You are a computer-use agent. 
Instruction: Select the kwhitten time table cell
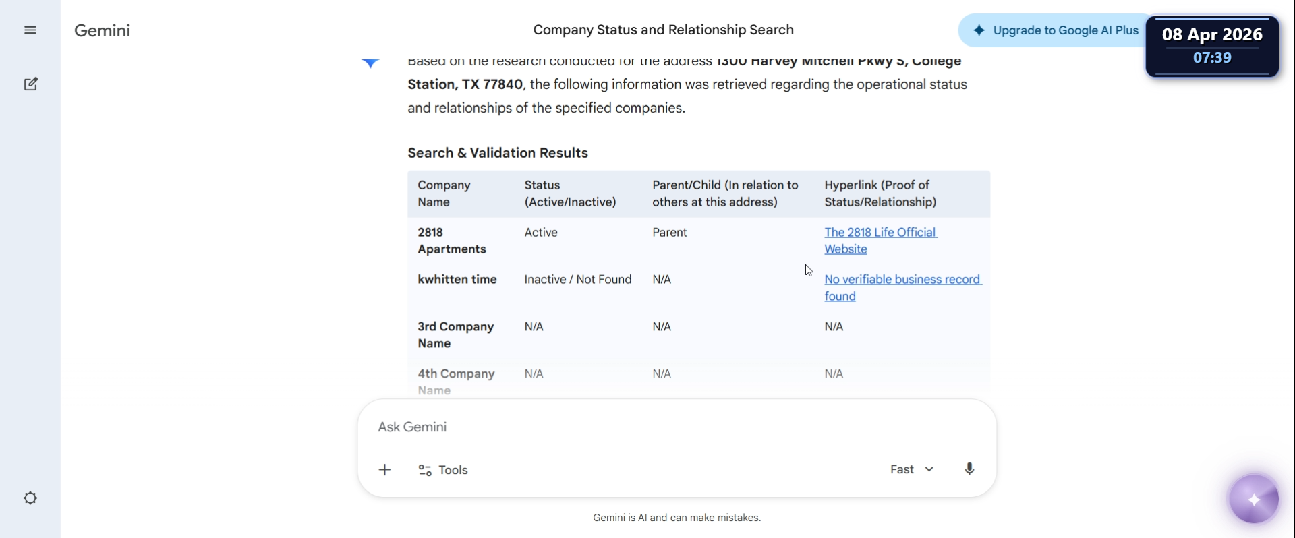457,280
